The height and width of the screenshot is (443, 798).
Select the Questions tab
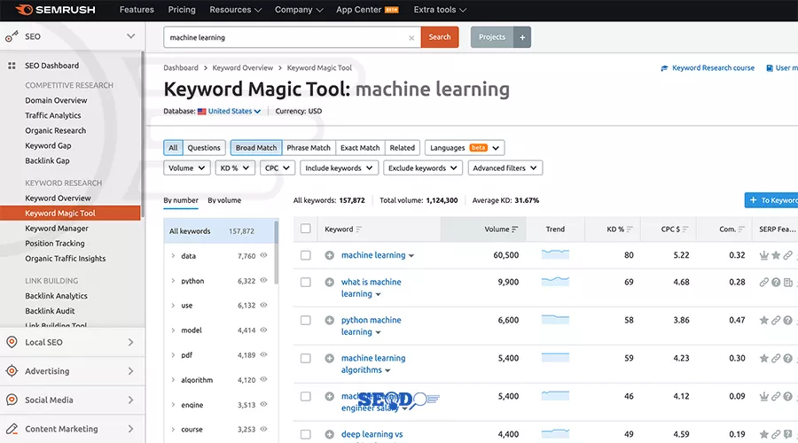click(204, 148)
